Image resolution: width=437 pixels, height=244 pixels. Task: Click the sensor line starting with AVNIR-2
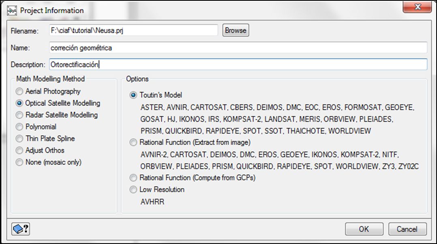[270, 155]
